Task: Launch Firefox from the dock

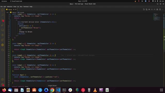Action: tap(4, 90)
